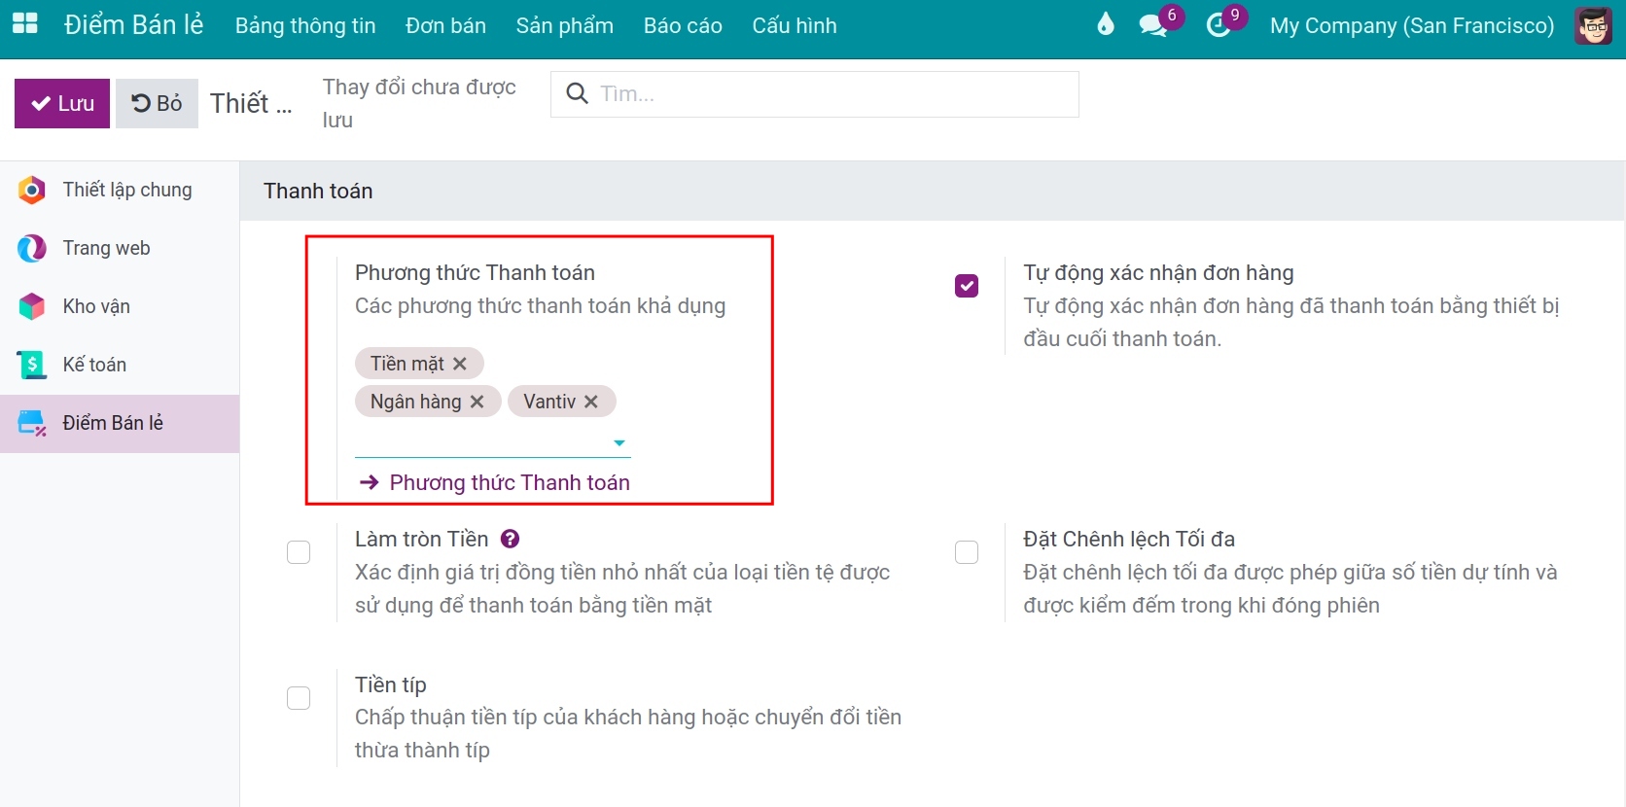The height and width of the screenshot is (807, 1626).
Task: Click the Điểm Bán lẻ shop icon
Action: [x=32, y=424]
